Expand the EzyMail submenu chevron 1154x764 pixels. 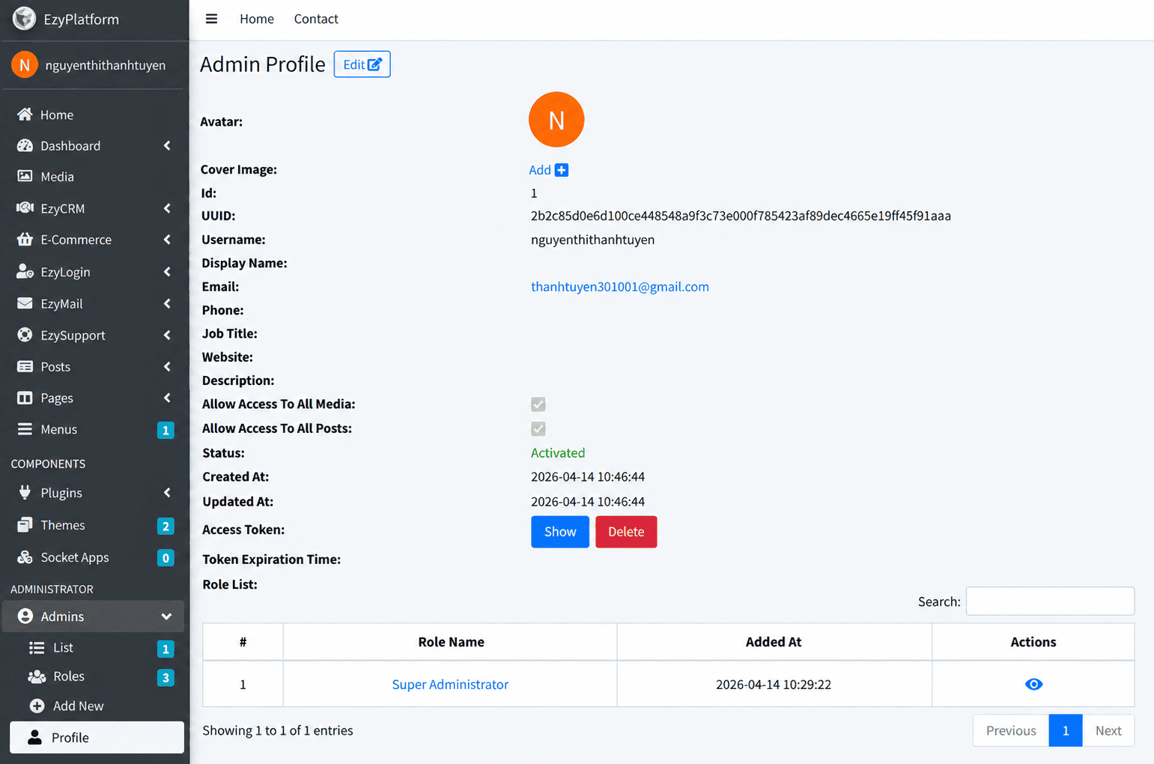click(x=167, y=303)
